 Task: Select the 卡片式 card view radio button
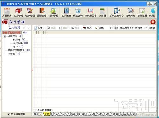[146, 28]
